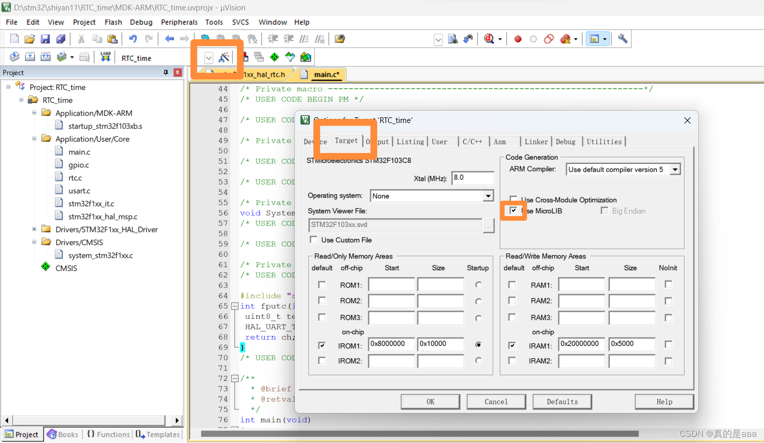Open the Peripherals menu
764x443 pixels.
(179, 22)
